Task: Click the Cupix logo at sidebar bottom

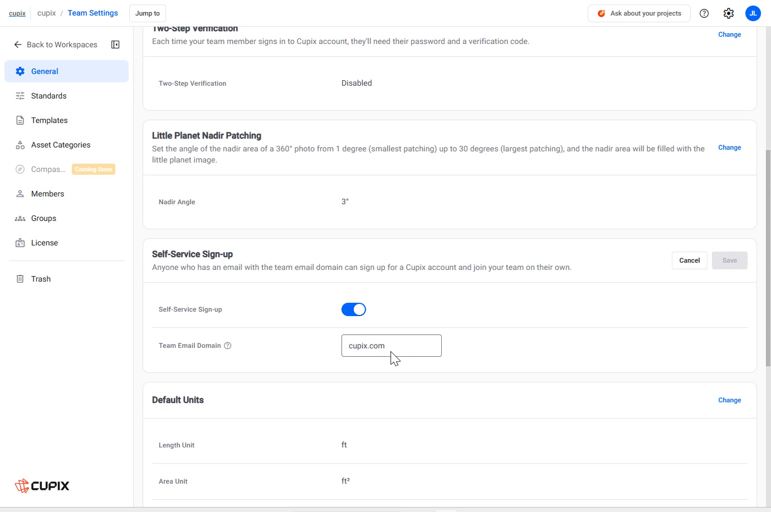Action: 42,486
